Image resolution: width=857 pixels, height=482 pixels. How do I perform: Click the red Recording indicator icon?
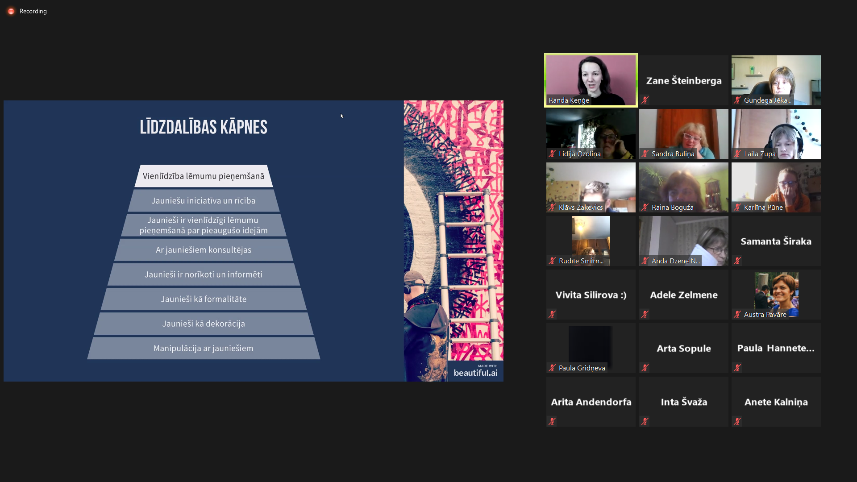pyautogui.click(x=11, y=11)
